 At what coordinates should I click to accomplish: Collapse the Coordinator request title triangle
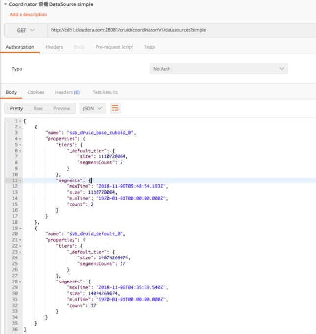pyautogui.click(x=5, y=4)
